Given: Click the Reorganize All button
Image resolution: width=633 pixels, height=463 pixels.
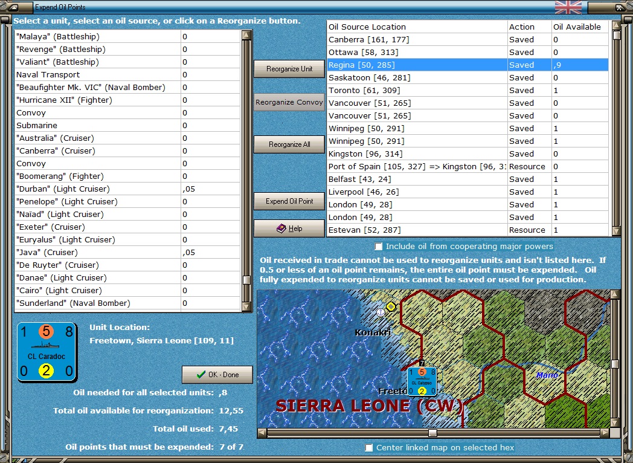Looking at the screenshot, I should (289, 144).
